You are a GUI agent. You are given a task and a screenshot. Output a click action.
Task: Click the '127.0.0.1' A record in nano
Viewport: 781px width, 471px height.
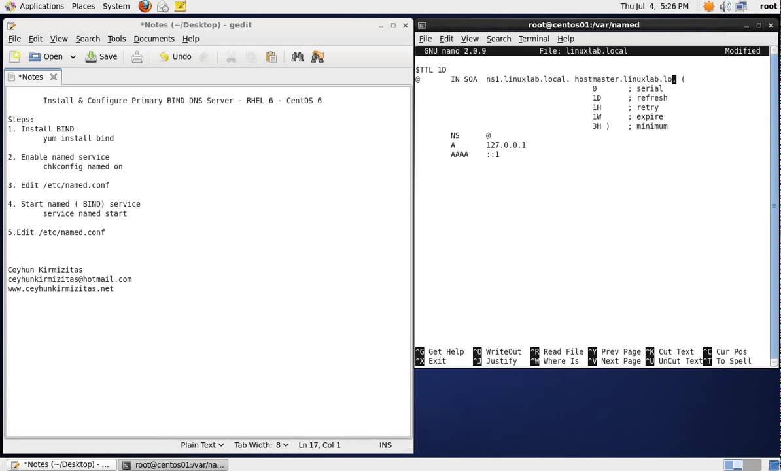[x=506, y=145]
